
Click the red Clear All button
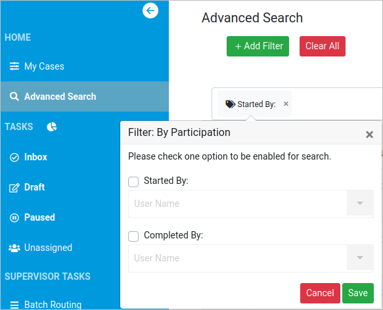[323, 46]
